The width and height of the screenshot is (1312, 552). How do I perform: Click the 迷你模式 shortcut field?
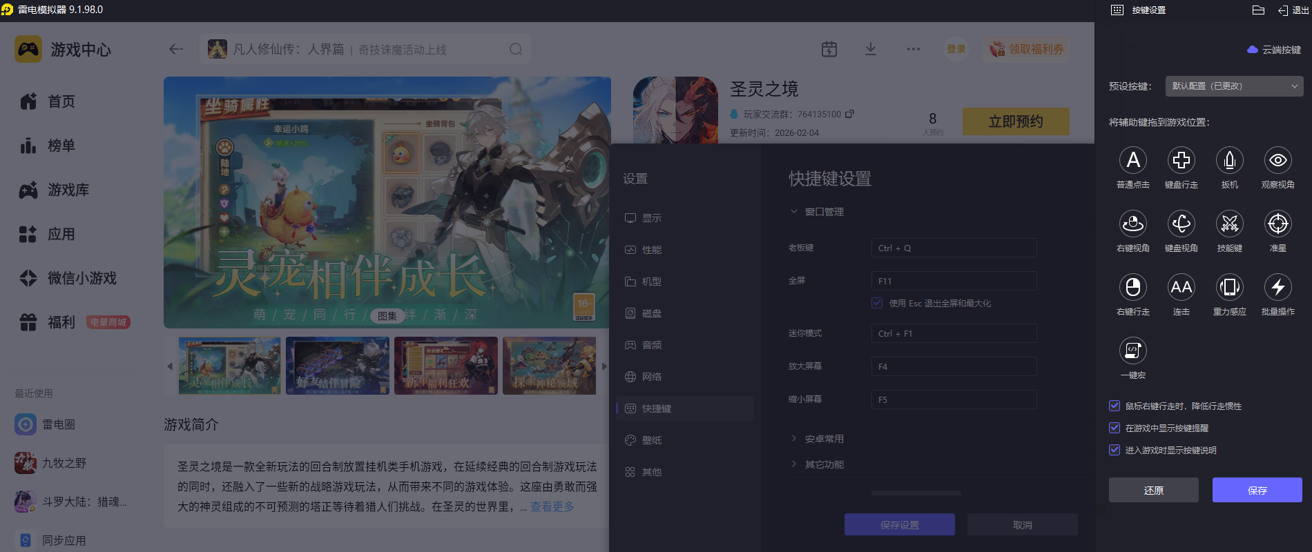(954, 333)
